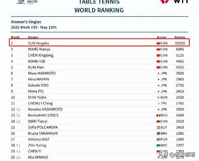Click the up arrow beside rank 12

[x=17, y=109]
